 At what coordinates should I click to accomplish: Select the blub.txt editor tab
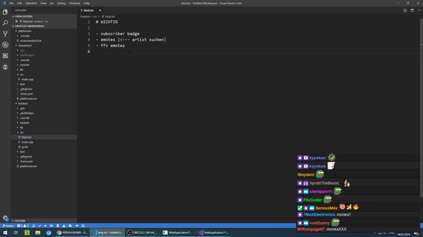pos(89,10)
